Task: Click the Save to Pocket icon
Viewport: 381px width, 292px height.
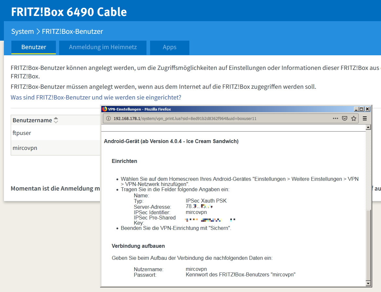Action: 345,119
